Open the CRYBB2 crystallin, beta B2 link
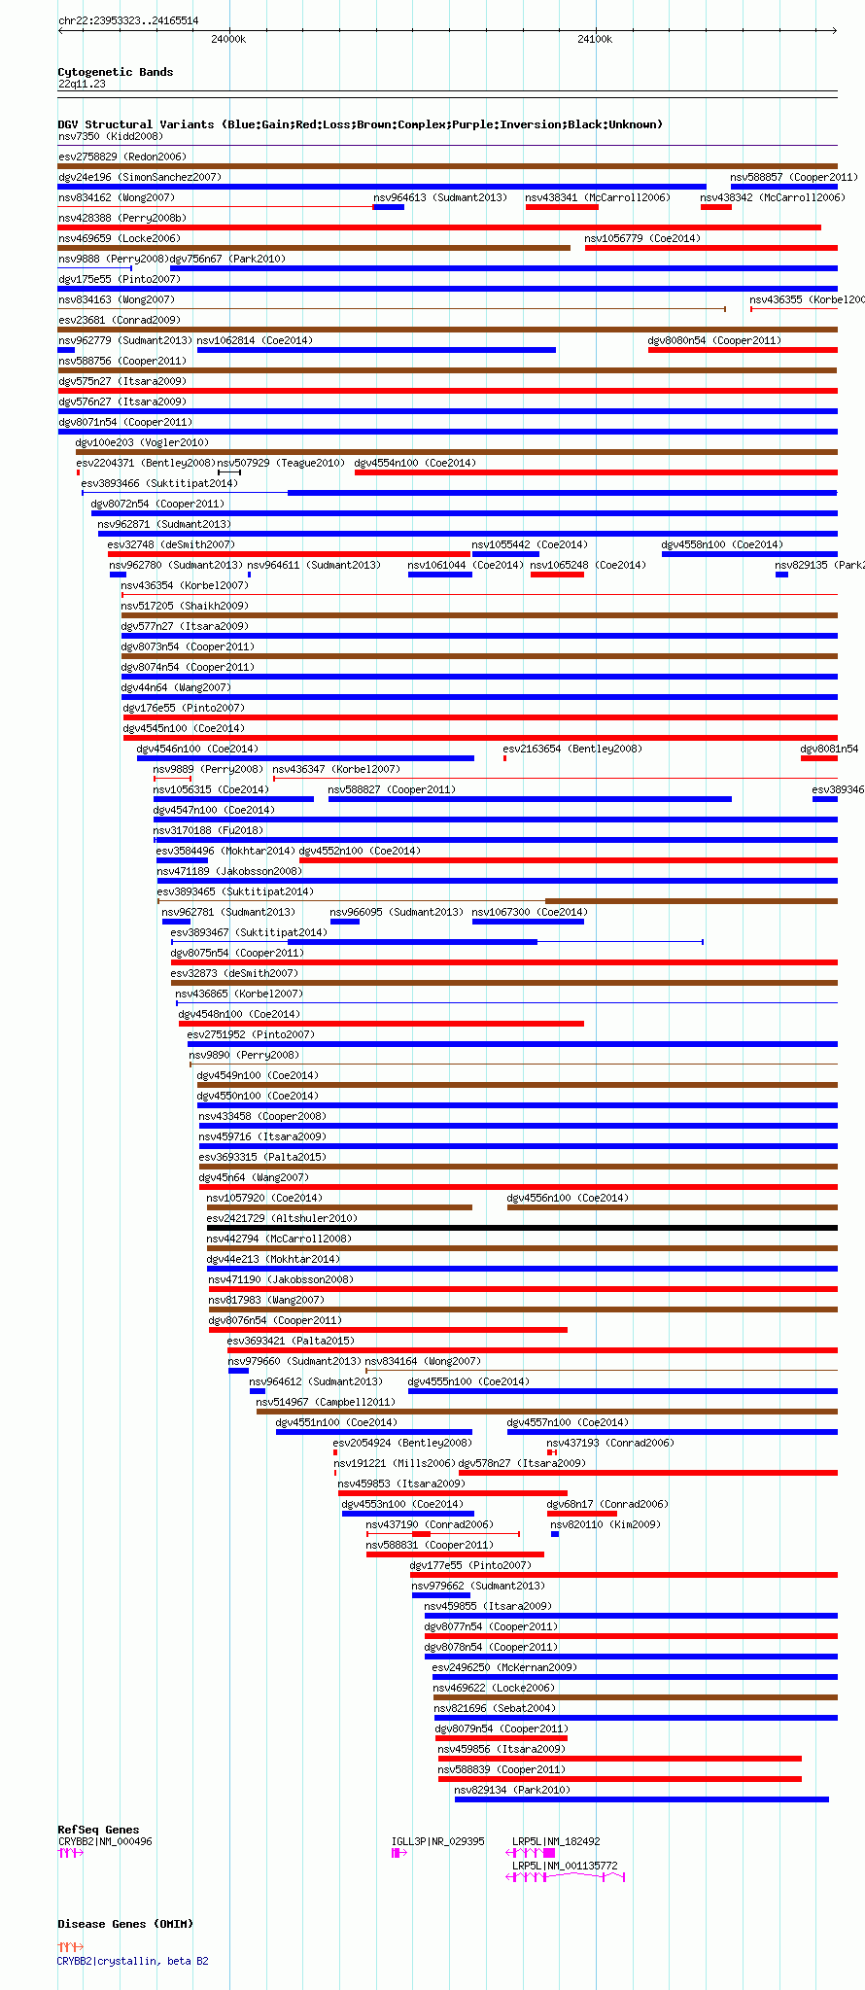 pyautogui.click(x=133, y=1961)
